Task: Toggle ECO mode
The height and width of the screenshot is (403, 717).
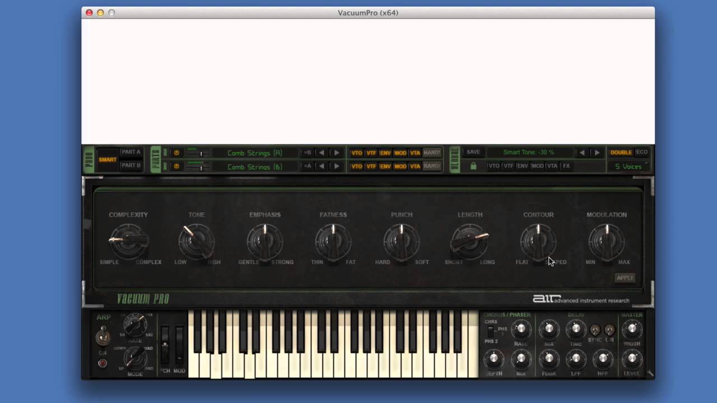Action: [x=642, y=152]
